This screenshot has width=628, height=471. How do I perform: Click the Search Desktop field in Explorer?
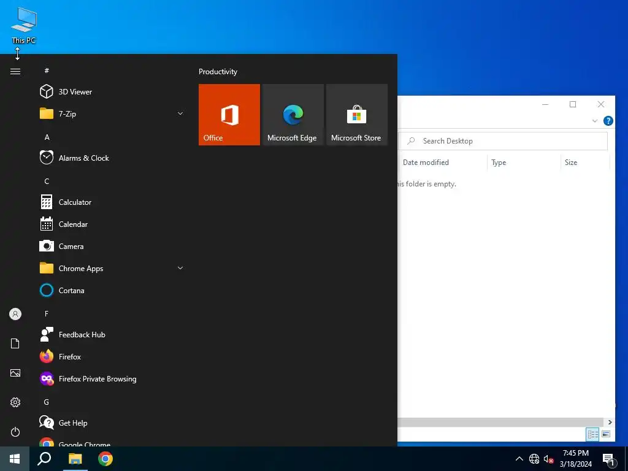[x=503, y=141]
